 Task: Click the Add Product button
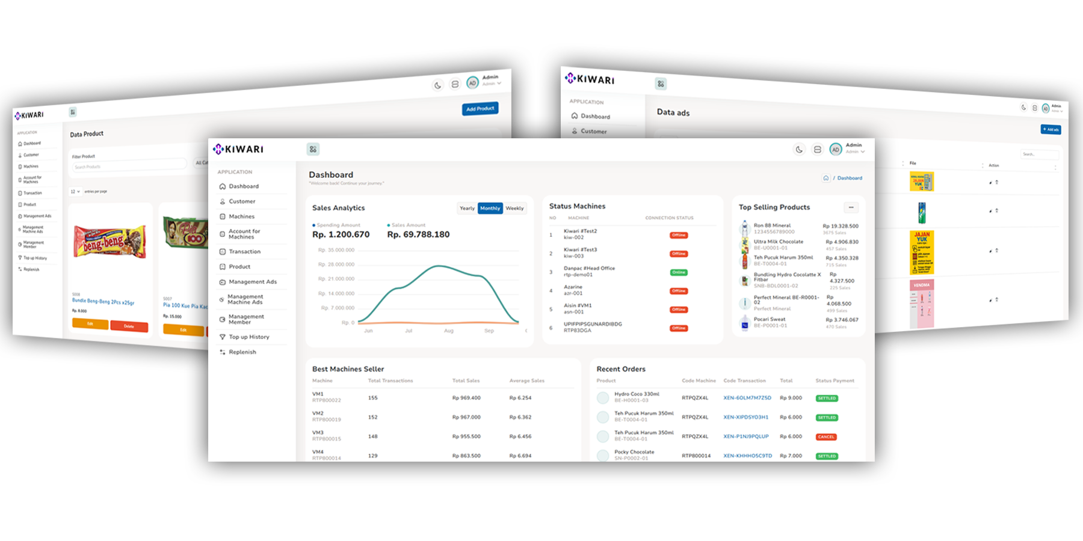click(480, 109)
